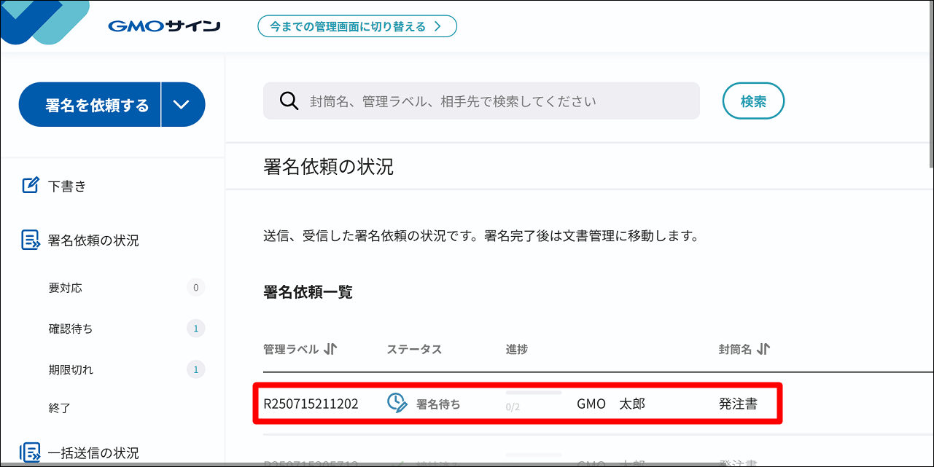Focus the envelope name search field
Screen dimensions: 934x467
pyautogui.click(x=481, y=101)
